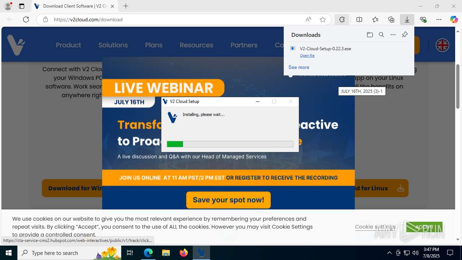
Task: Click Open file link for V2-Cloud-Setup
Action: coord(307,56)
